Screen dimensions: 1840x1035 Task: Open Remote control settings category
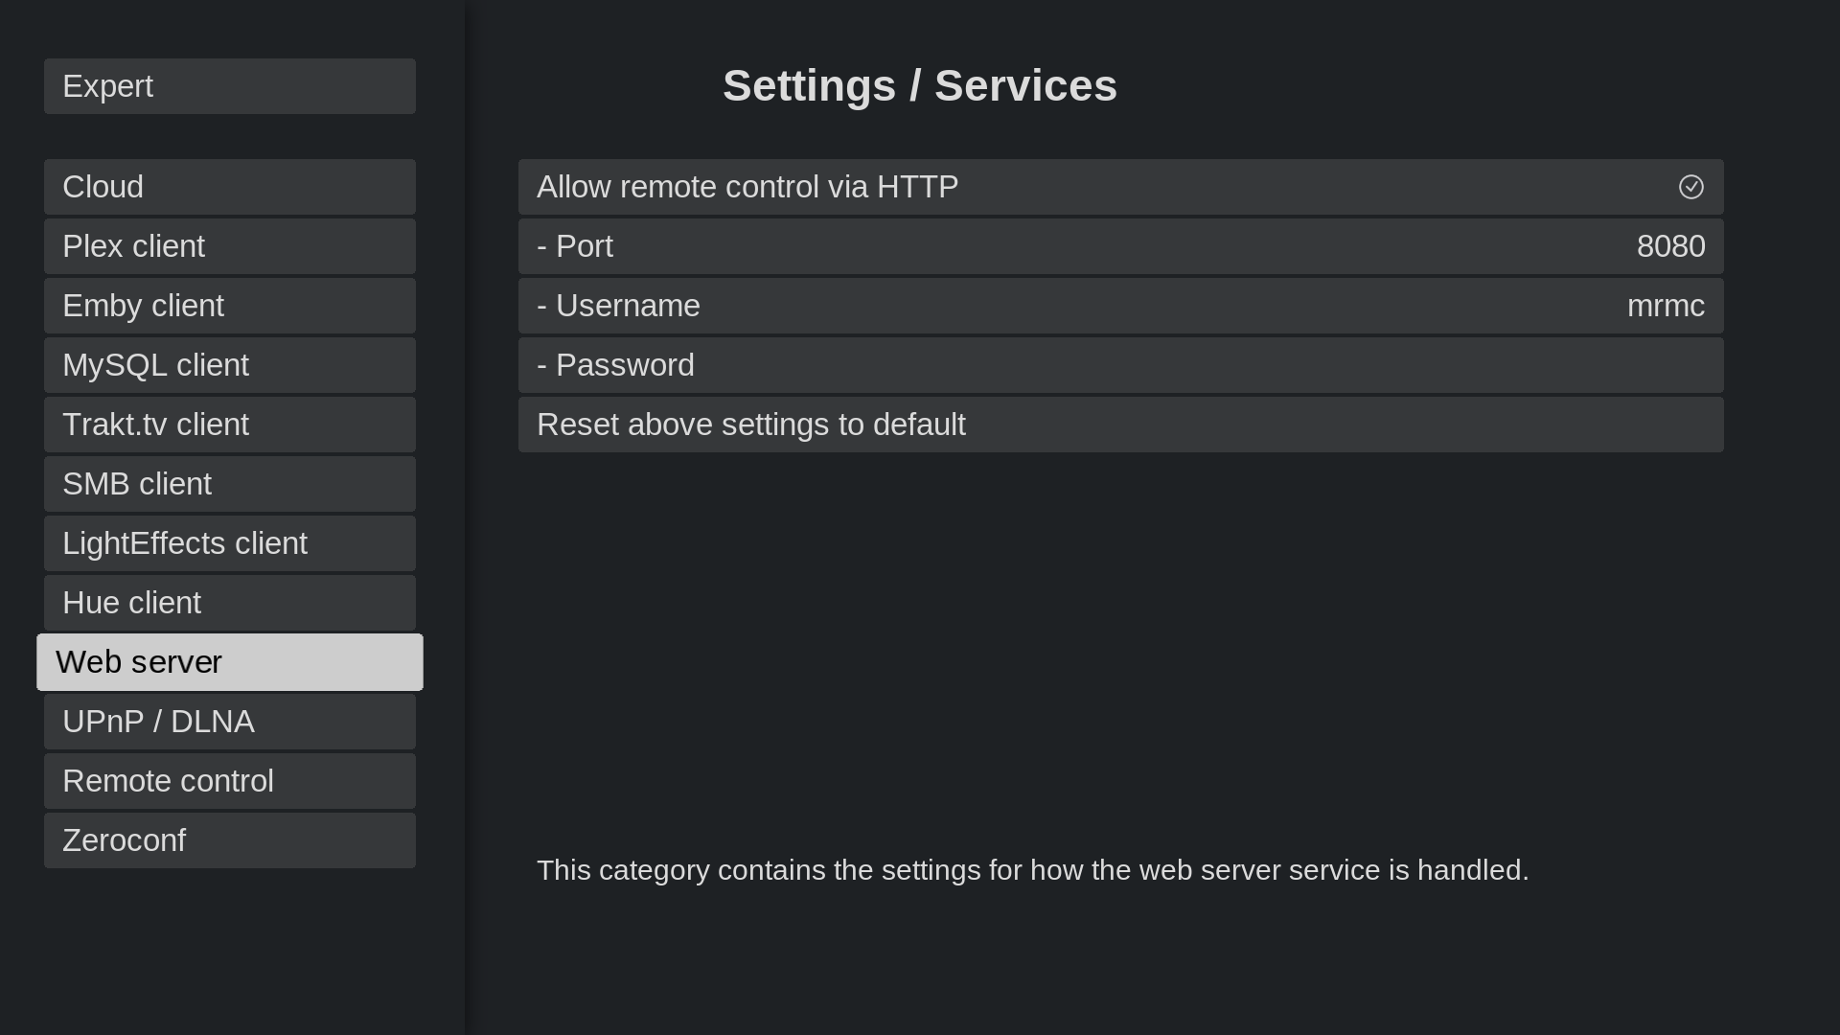pyautogui.click(x=229, y=781)
